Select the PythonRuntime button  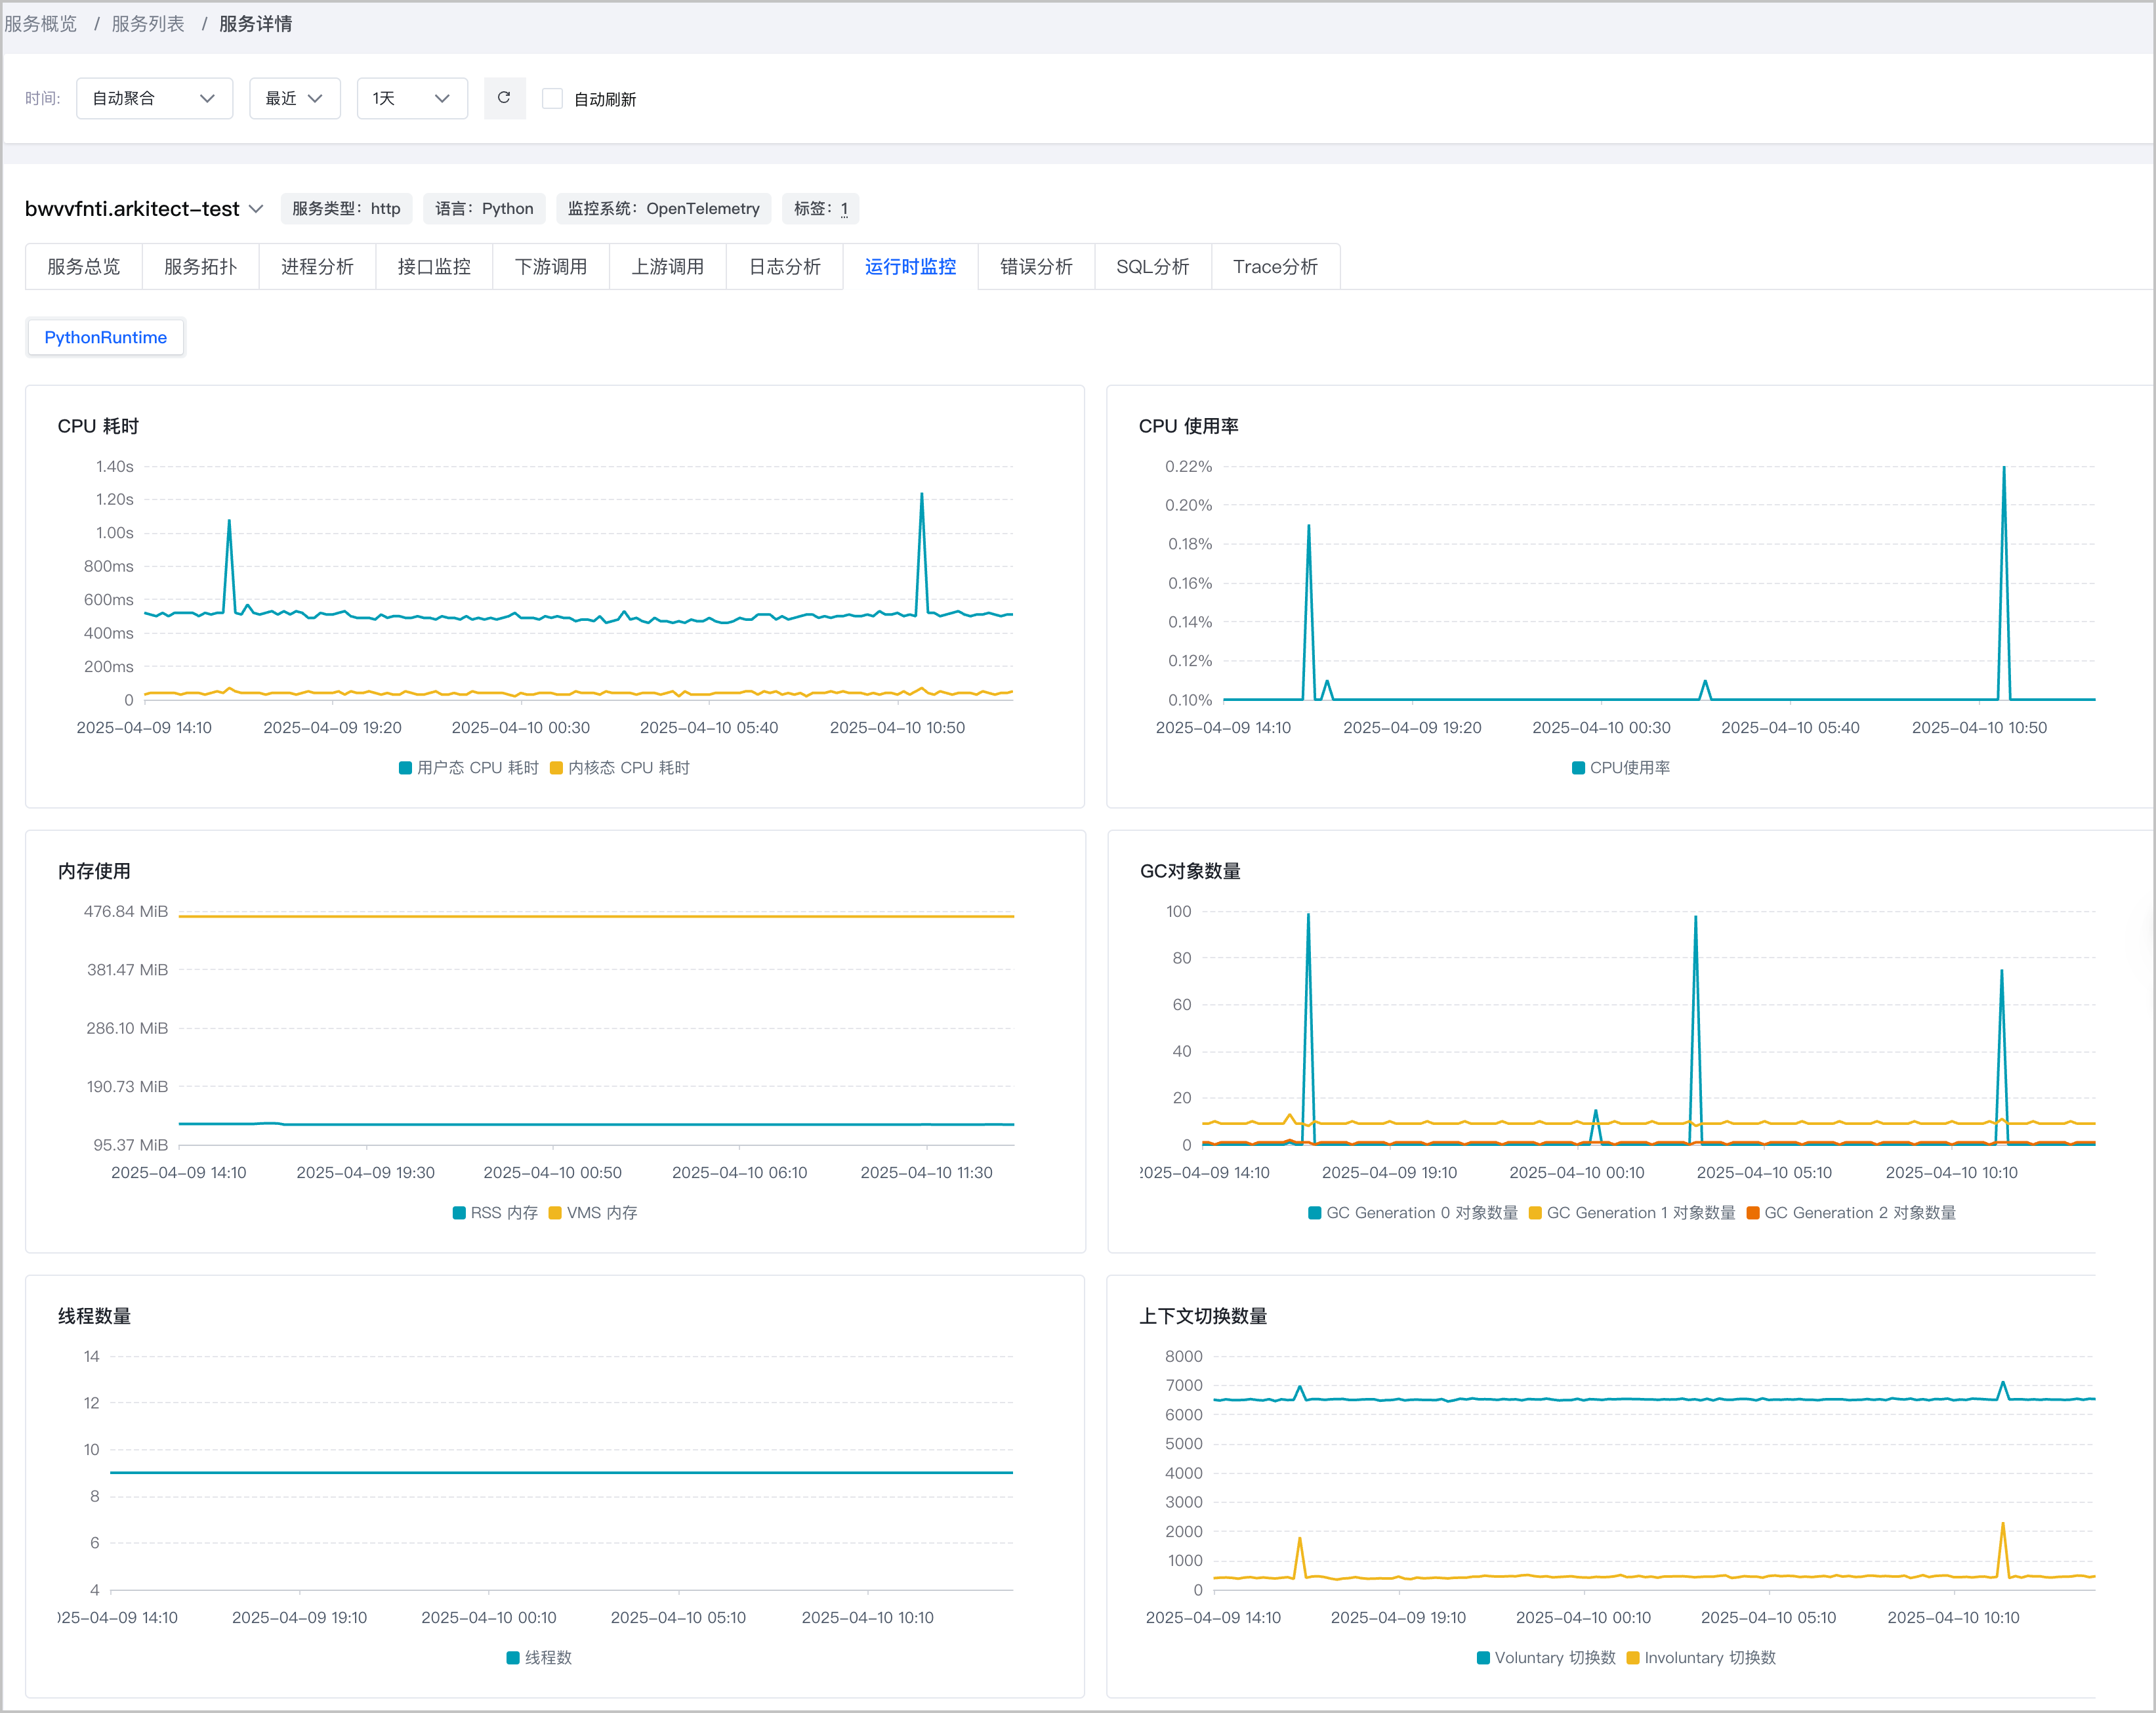(x=105, y=337)
